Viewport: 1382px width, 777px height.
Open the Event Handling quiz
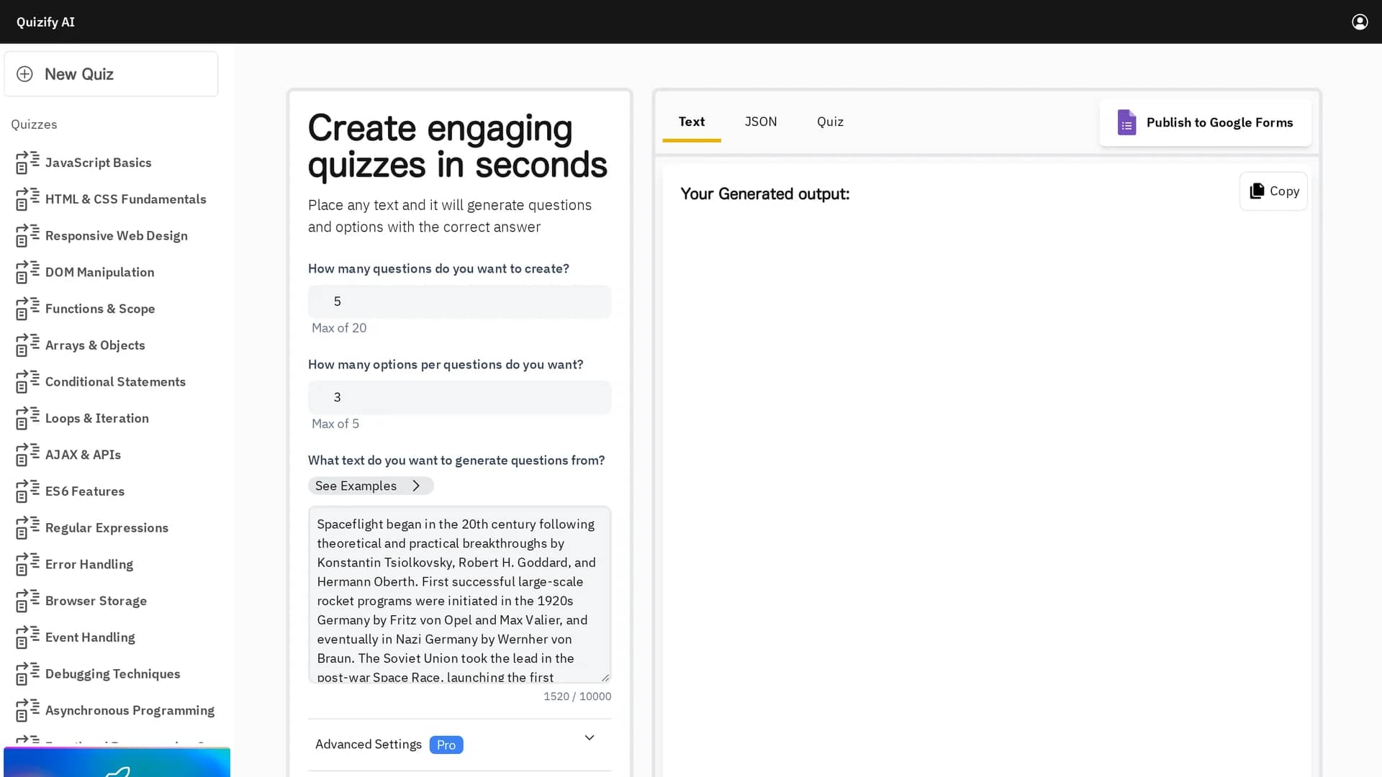[90, 637]
